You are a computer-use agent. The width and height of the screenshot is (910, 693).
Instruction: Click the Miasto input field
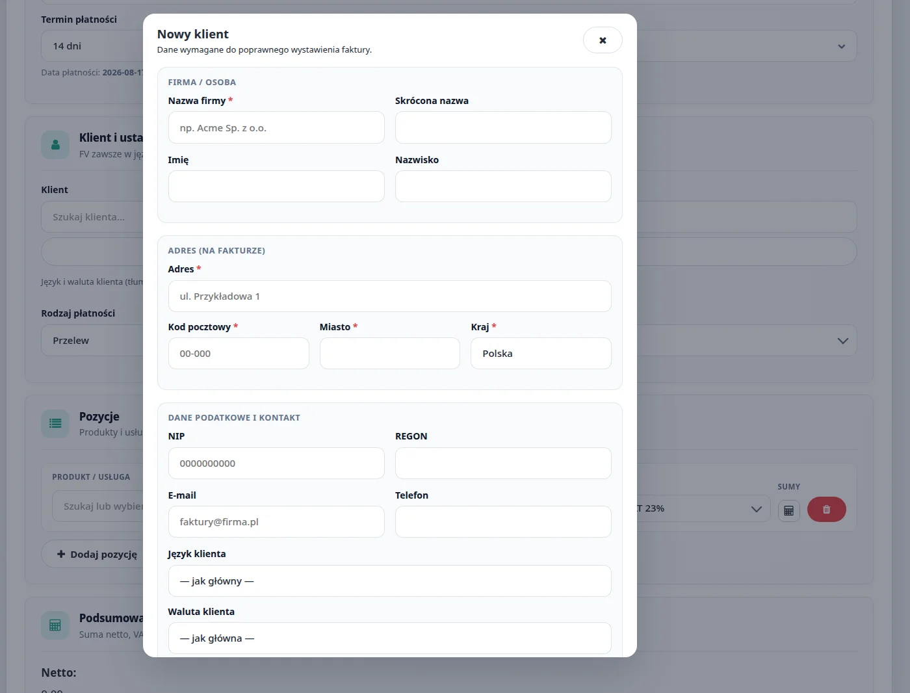click(x=390, y=354)
